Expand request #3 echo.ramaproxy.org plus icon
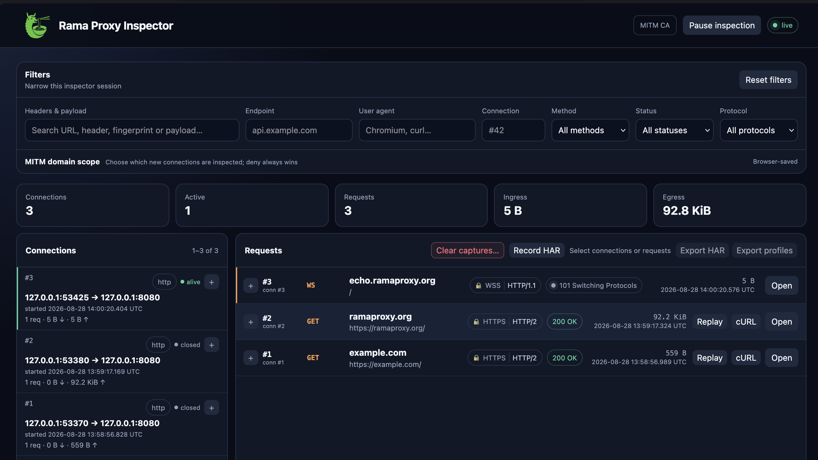Image resolution: width=818 pixels, height=460 pixels. (x=251, y=286)
